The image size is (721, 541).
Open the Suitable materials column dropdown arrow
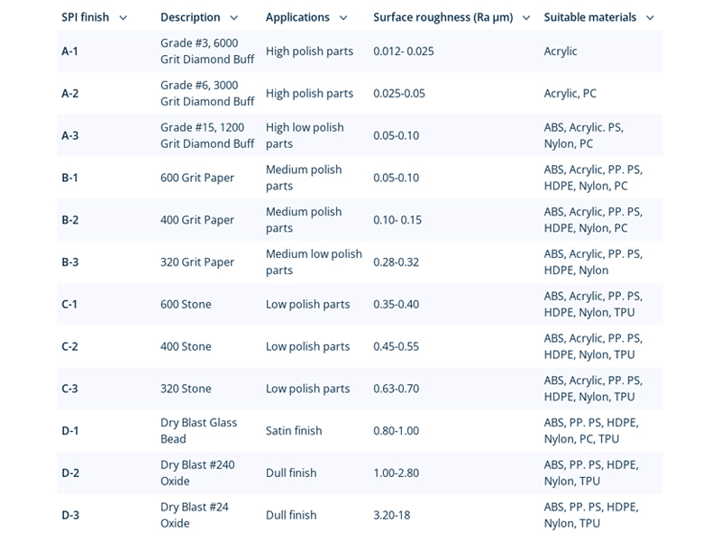click(x=650, y=18)
